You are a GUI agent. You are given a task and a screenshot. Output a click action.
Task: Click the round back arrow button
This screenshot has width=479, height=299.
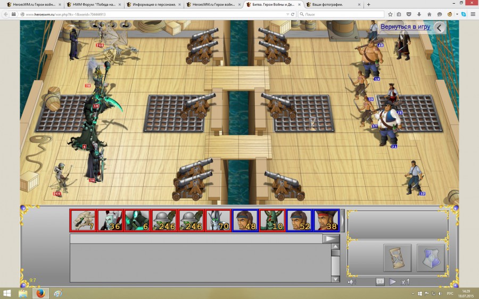tap(439, 28)
